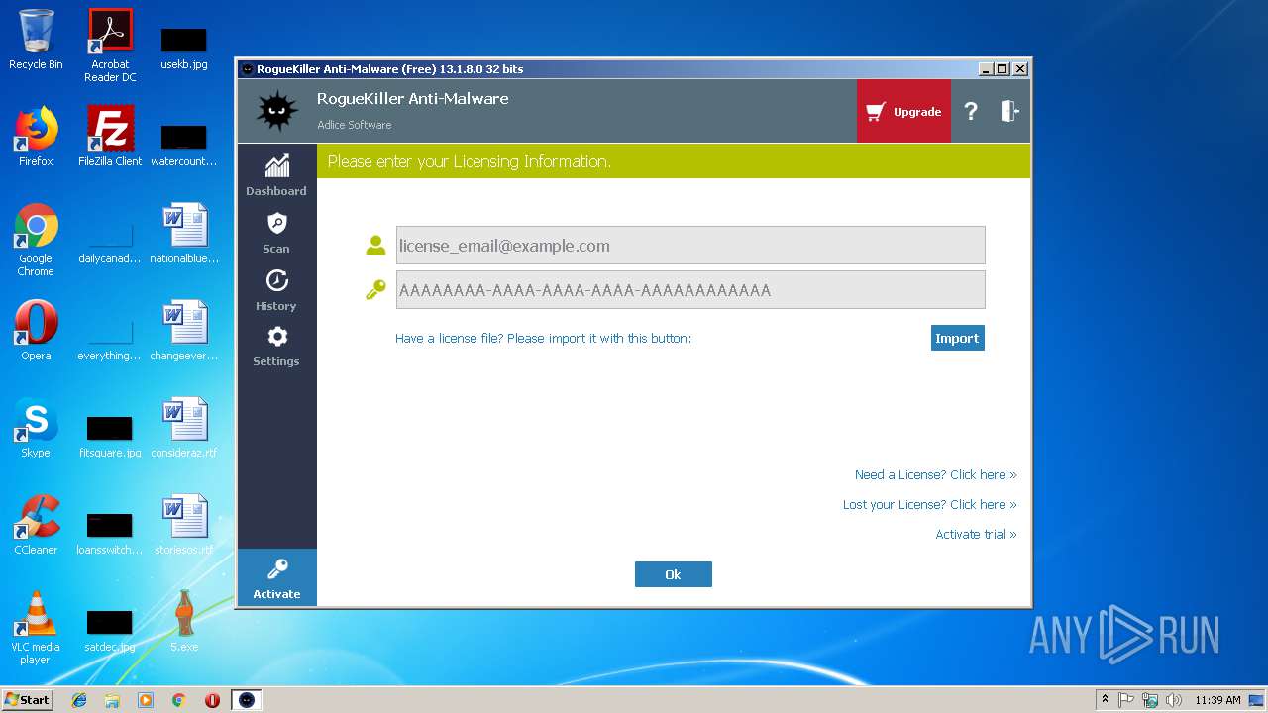1268x713 pixels.
Task: Select the CCleaner desktop shortcut
Action: 36,524
